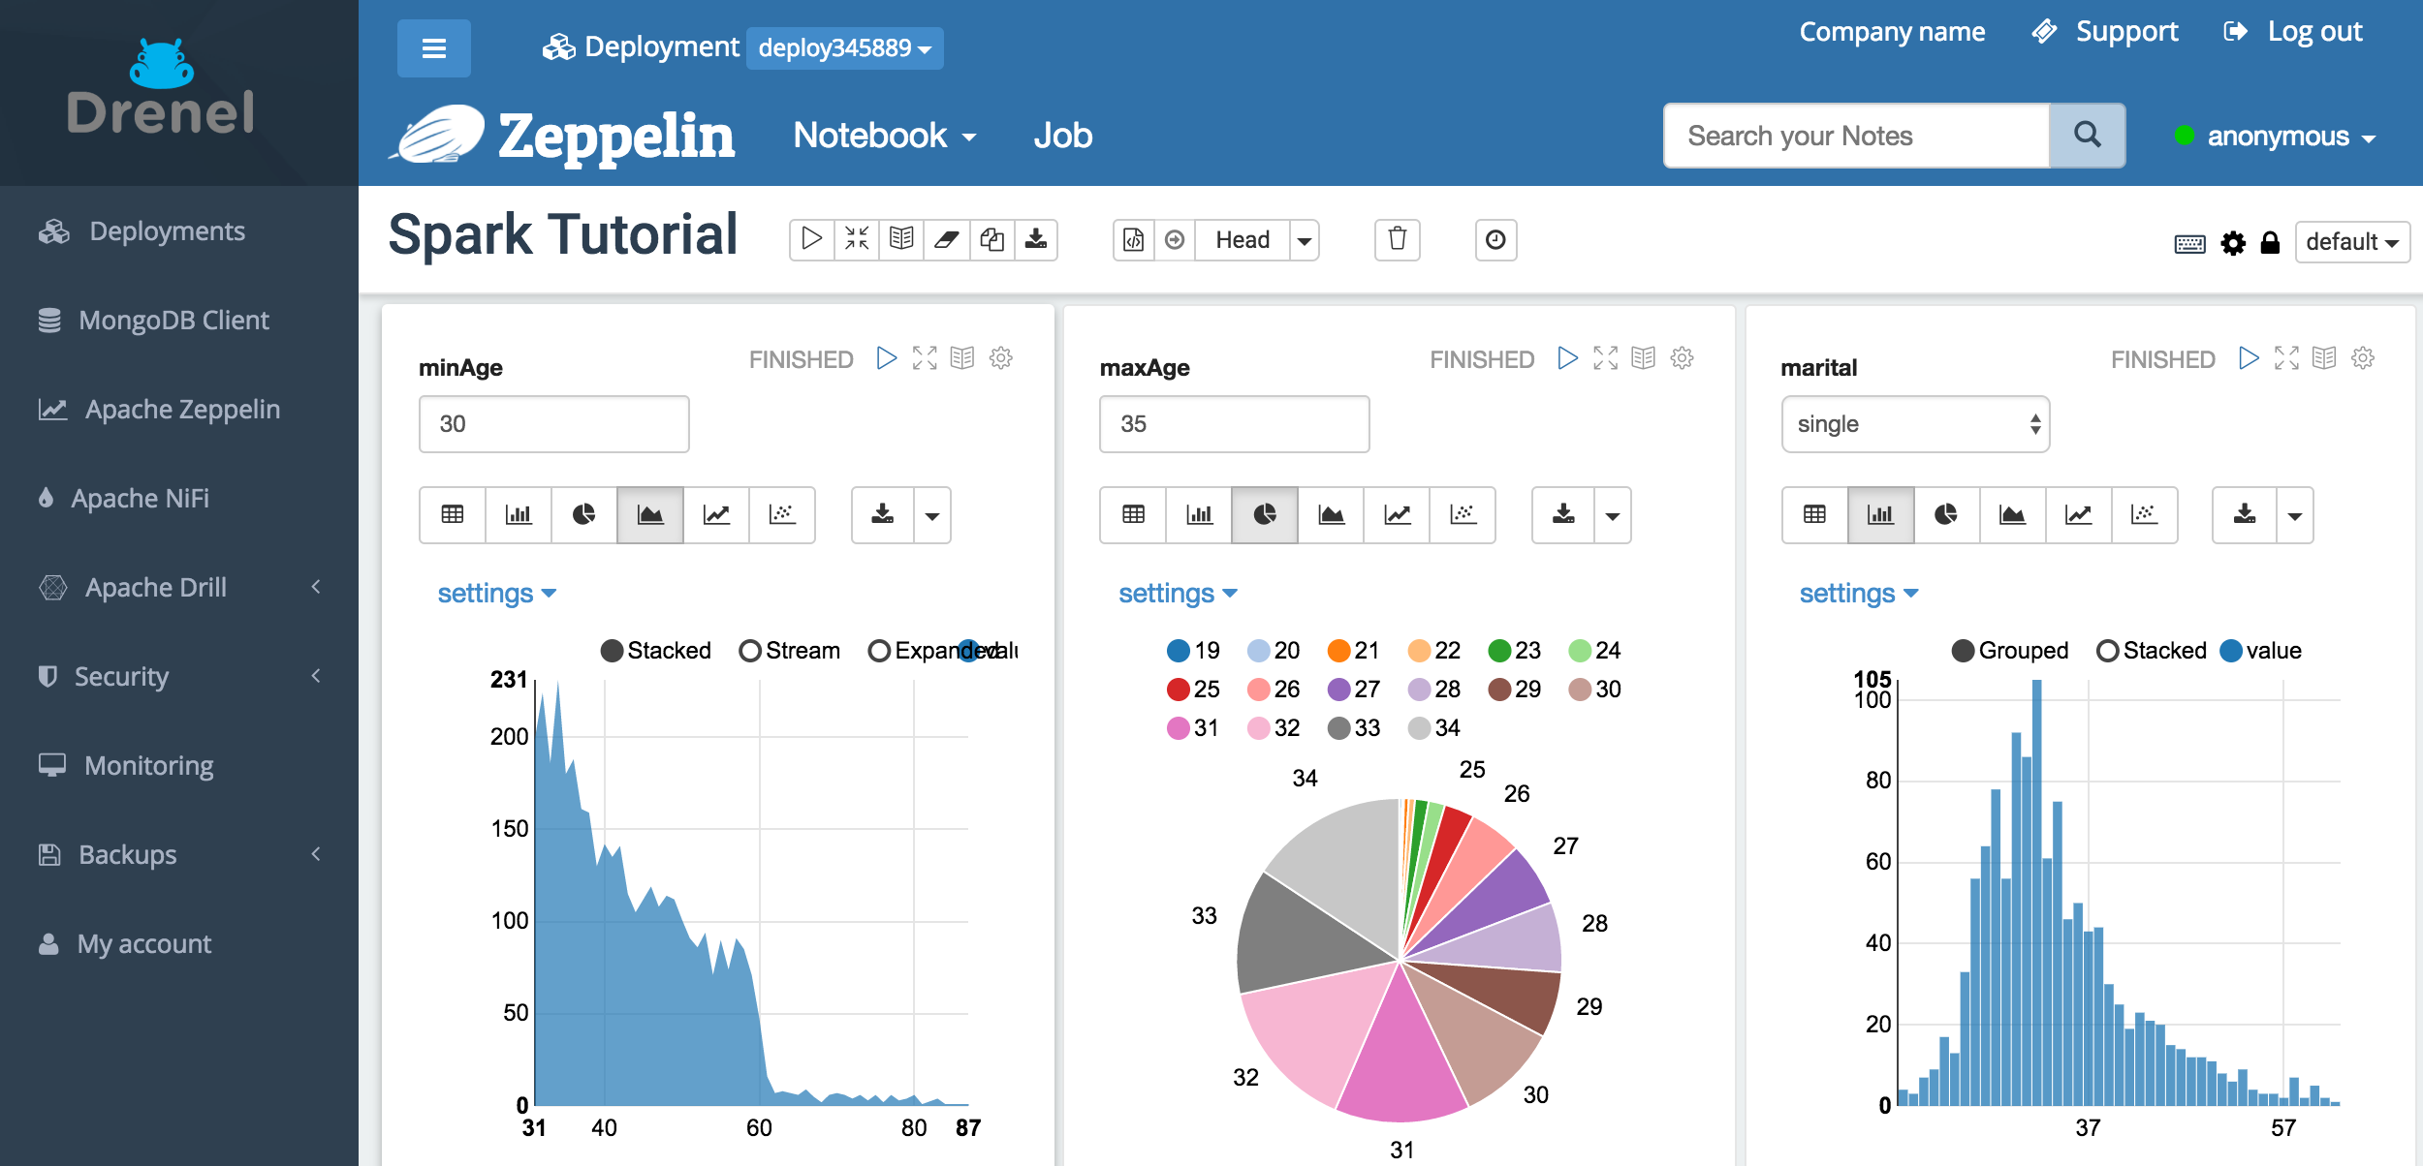
Task: Select Grouped mode in marital chart
Action: (x=2010, y=651)
